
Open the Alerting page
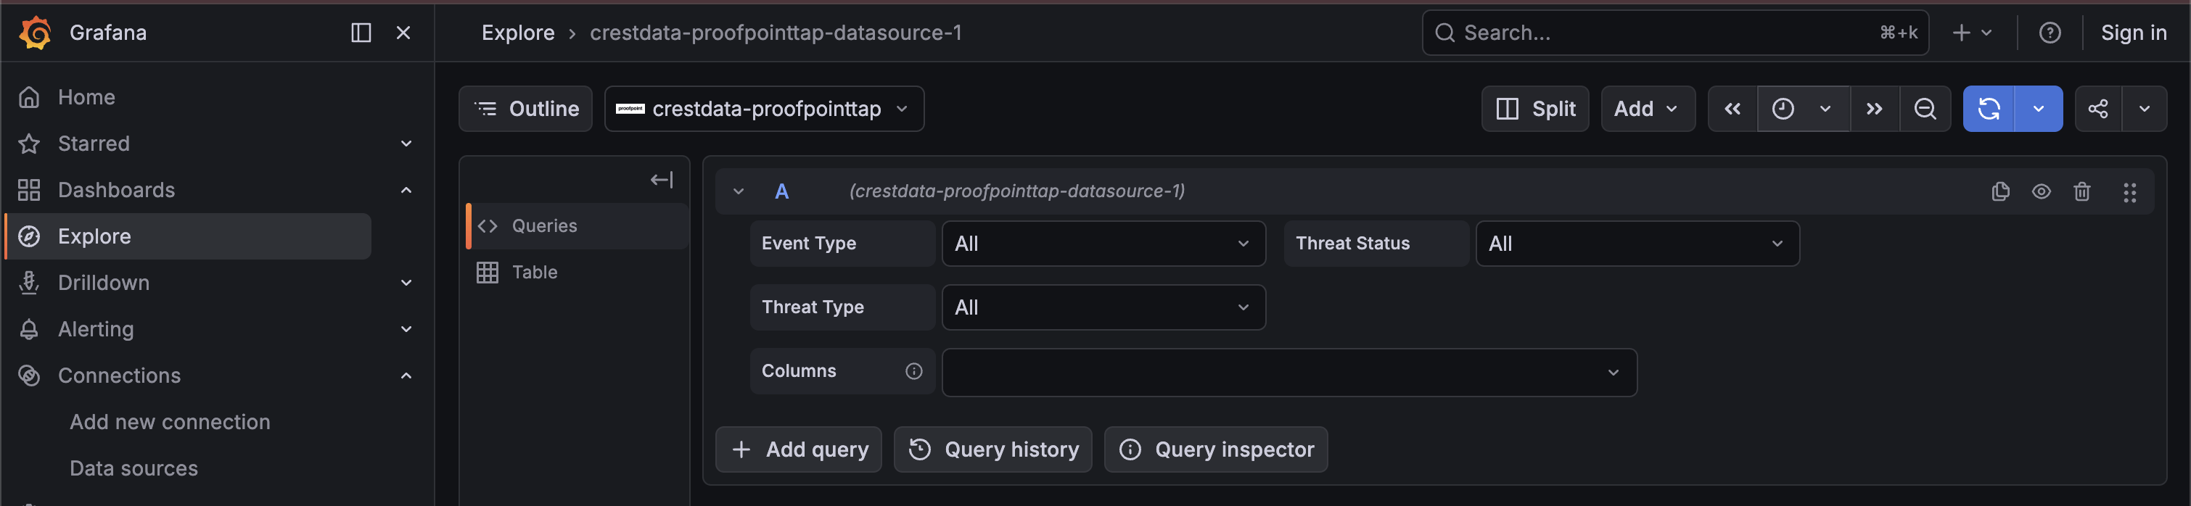click(95, 329)
